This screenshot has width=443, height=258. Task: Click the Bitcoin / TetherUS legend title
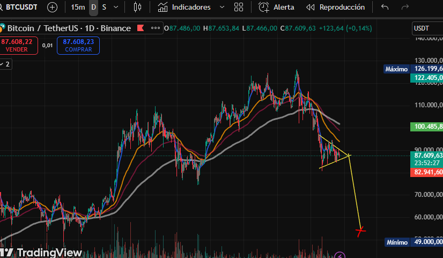[x=69, y=28]
